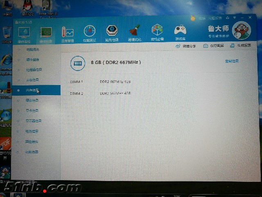
Task: Click the '8 GB ( DDR2 667MHz )' heading
Action: coord(116,62)
